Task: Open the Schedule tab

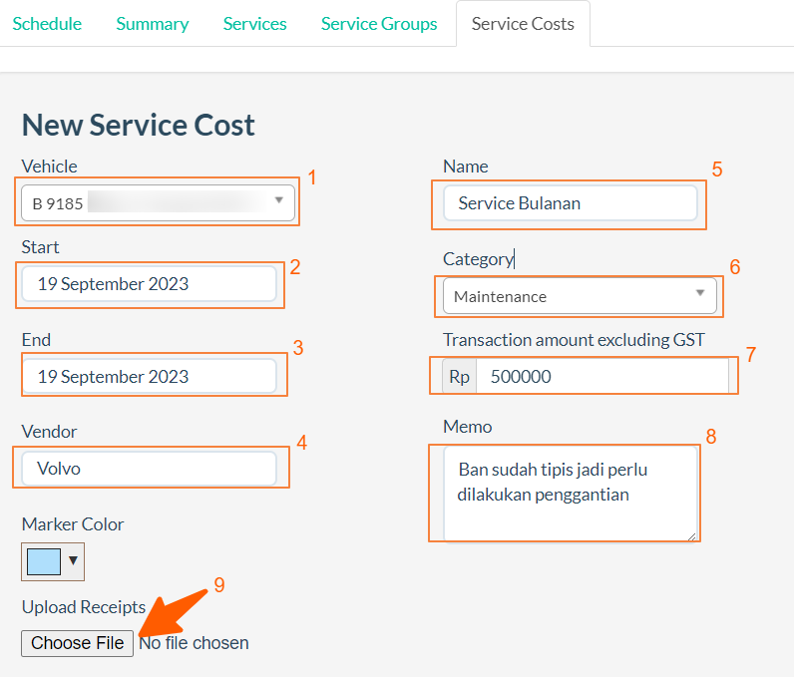Action: coord(47,24)
